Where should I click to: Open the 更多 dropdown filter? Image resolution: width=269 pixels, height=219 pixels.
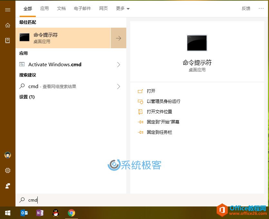pyautogui.click(x=123, y=8)
